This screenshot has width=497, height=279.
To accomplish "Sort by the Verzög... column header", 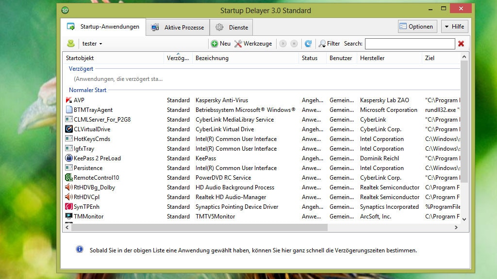I will (x=178, y=58).
